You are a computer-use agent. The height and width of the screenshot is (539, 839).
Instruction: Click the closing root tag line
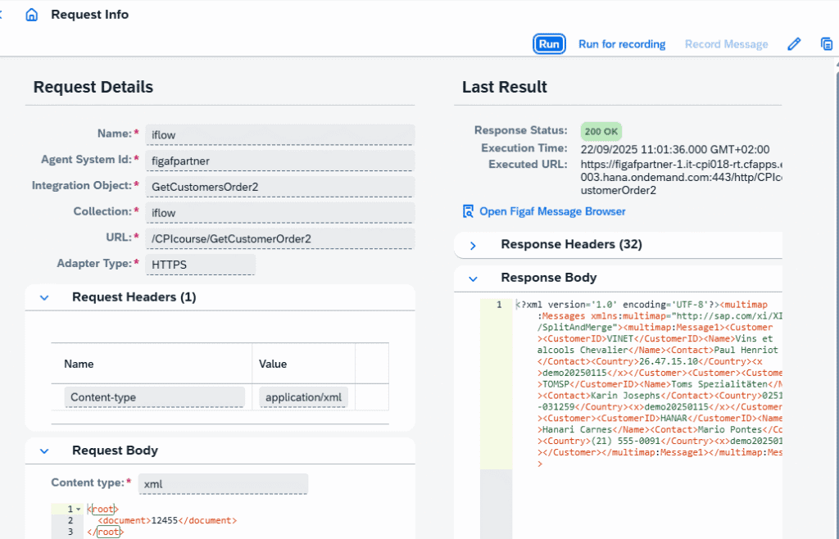tap(106, 532)
